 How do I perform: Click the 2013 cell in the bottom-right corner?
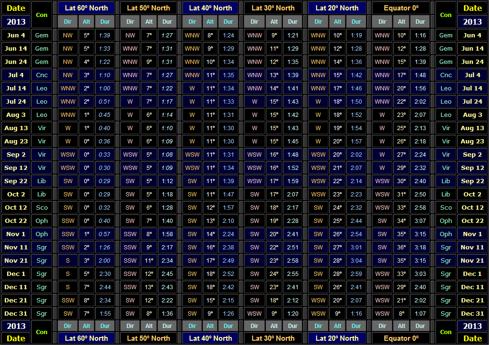coord(472,326)
